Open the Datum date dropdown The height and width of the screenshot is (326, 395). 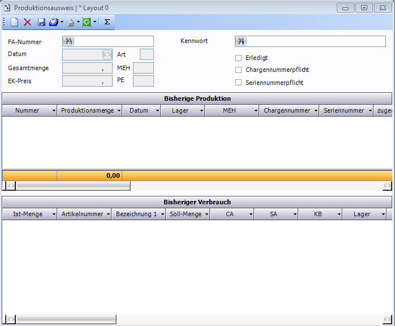[x=107, y=54]
